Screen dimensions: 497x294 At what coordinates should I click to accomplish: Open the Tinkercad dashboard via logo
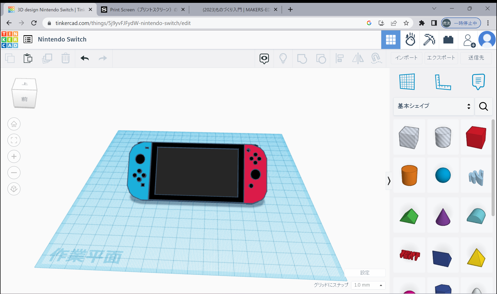10,39
